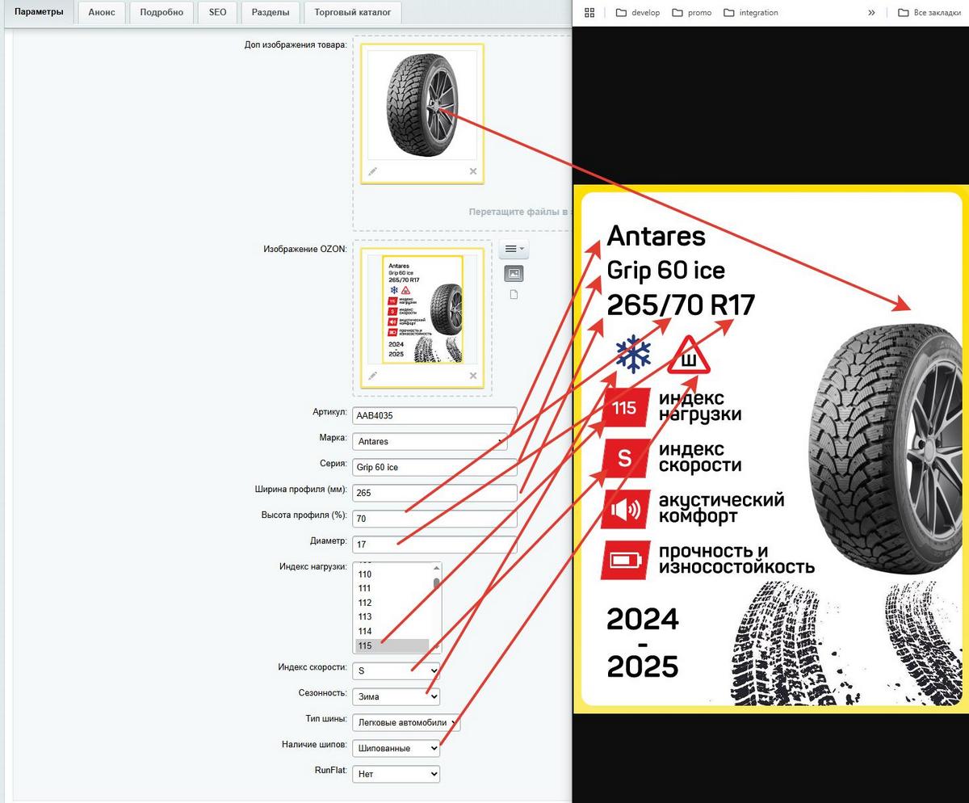The height and width of the screenshot is (803, 969).
Task: Open the Наличие шипов dropdown
Action: point(396,748)
